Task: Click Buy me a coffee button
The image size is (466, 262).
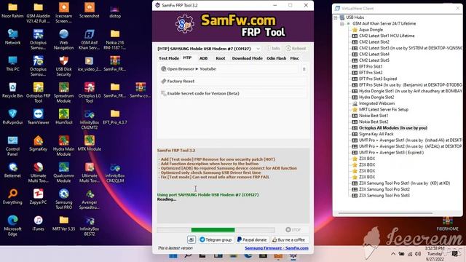Action: 289,239
